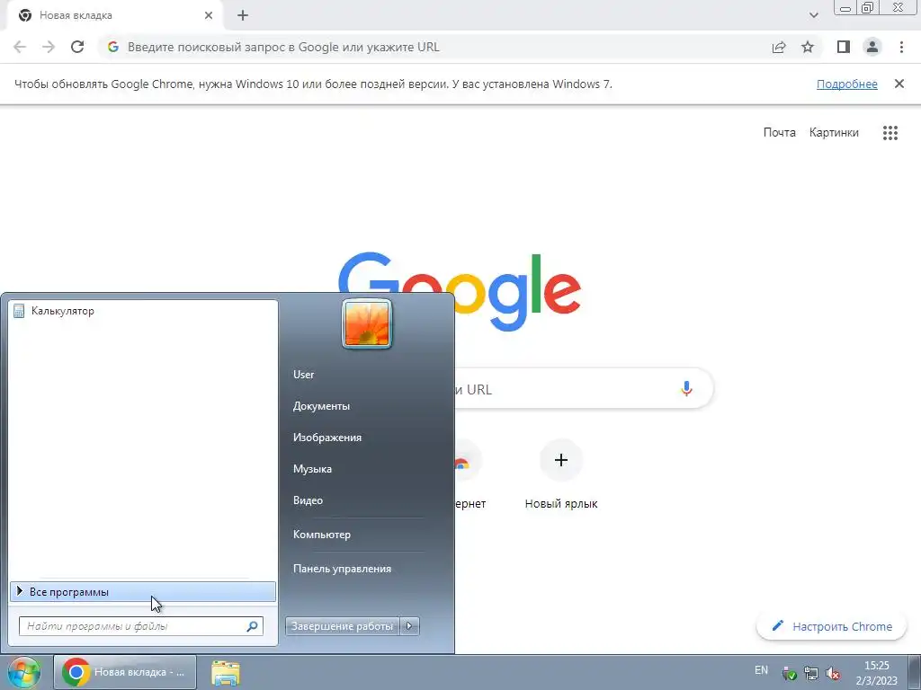This screenshot has height=690, width=921.
Task: Start voice search with microphone icon
Action: (x=686, y=388)
